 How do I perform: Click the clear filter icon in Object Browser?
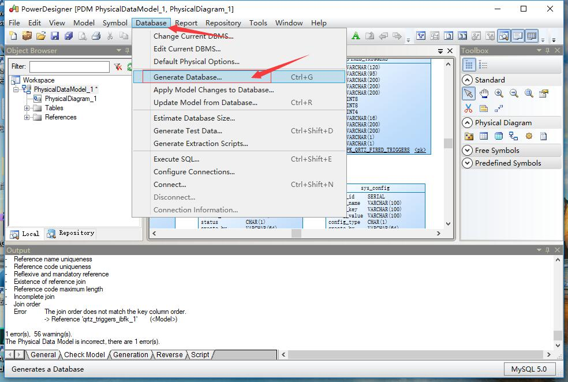point(118,66)
